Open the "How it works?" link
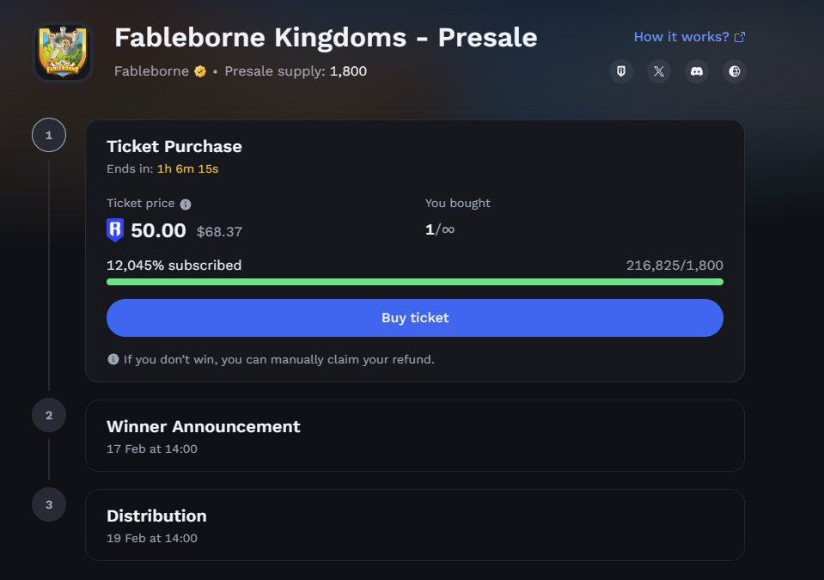Image resolution: width=824 pixels, height=580 pixels. [681, 37]
